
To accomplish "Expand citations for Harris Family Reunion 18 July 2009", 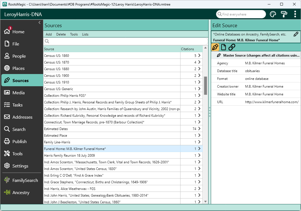I will [199, 156].
